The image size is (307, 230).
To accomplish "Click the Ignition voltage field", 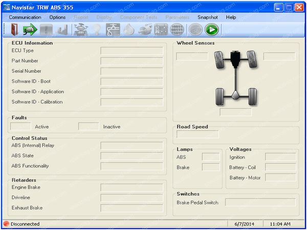I will pyautogui.click(x=280, y=157).
